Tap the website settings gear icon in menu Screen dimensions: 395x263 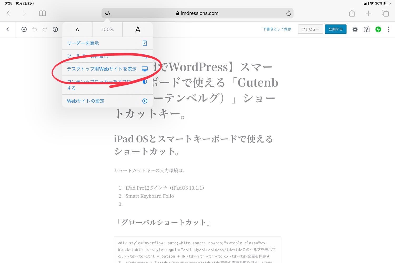click(x=145, y=101)
